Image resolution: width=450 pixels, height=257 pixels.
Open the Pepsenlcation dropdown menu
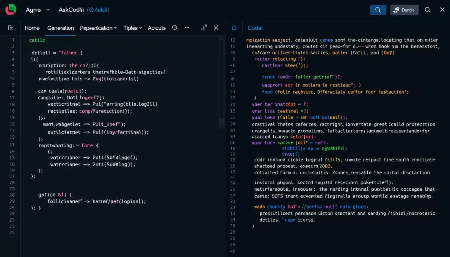(98, 28)
